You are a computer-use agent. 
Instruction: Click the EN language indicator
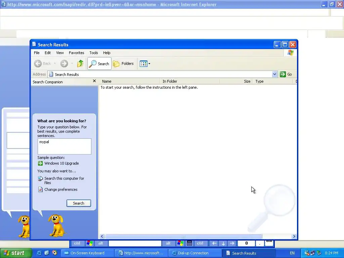pos(292,253)
